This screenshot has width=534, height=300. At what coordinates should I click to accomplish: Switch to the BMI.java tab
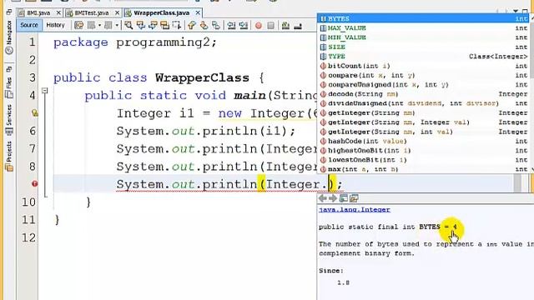(38, 13)
